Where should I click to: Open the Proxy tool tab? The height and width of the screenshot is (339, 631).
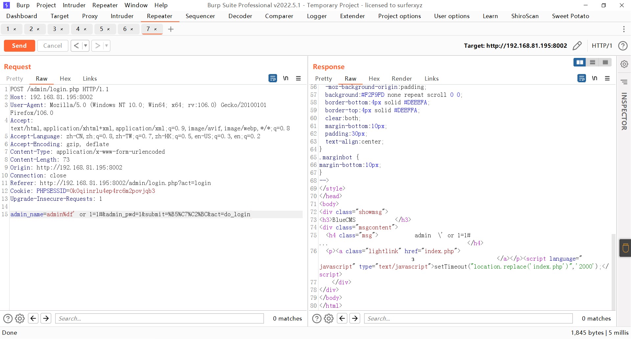pos(90,16)
